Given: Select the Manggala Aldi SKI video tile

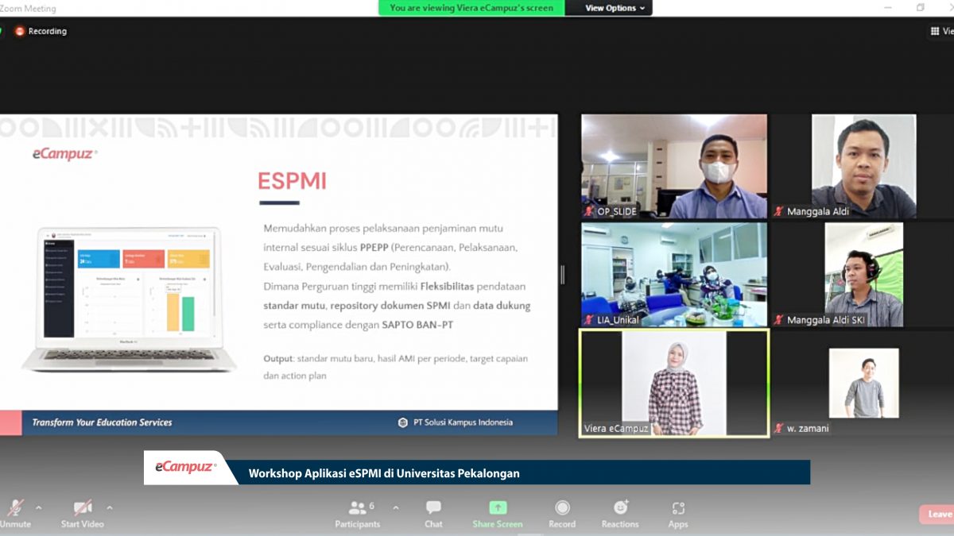Looking at the screenshot, I should click(x=863, y=275).
